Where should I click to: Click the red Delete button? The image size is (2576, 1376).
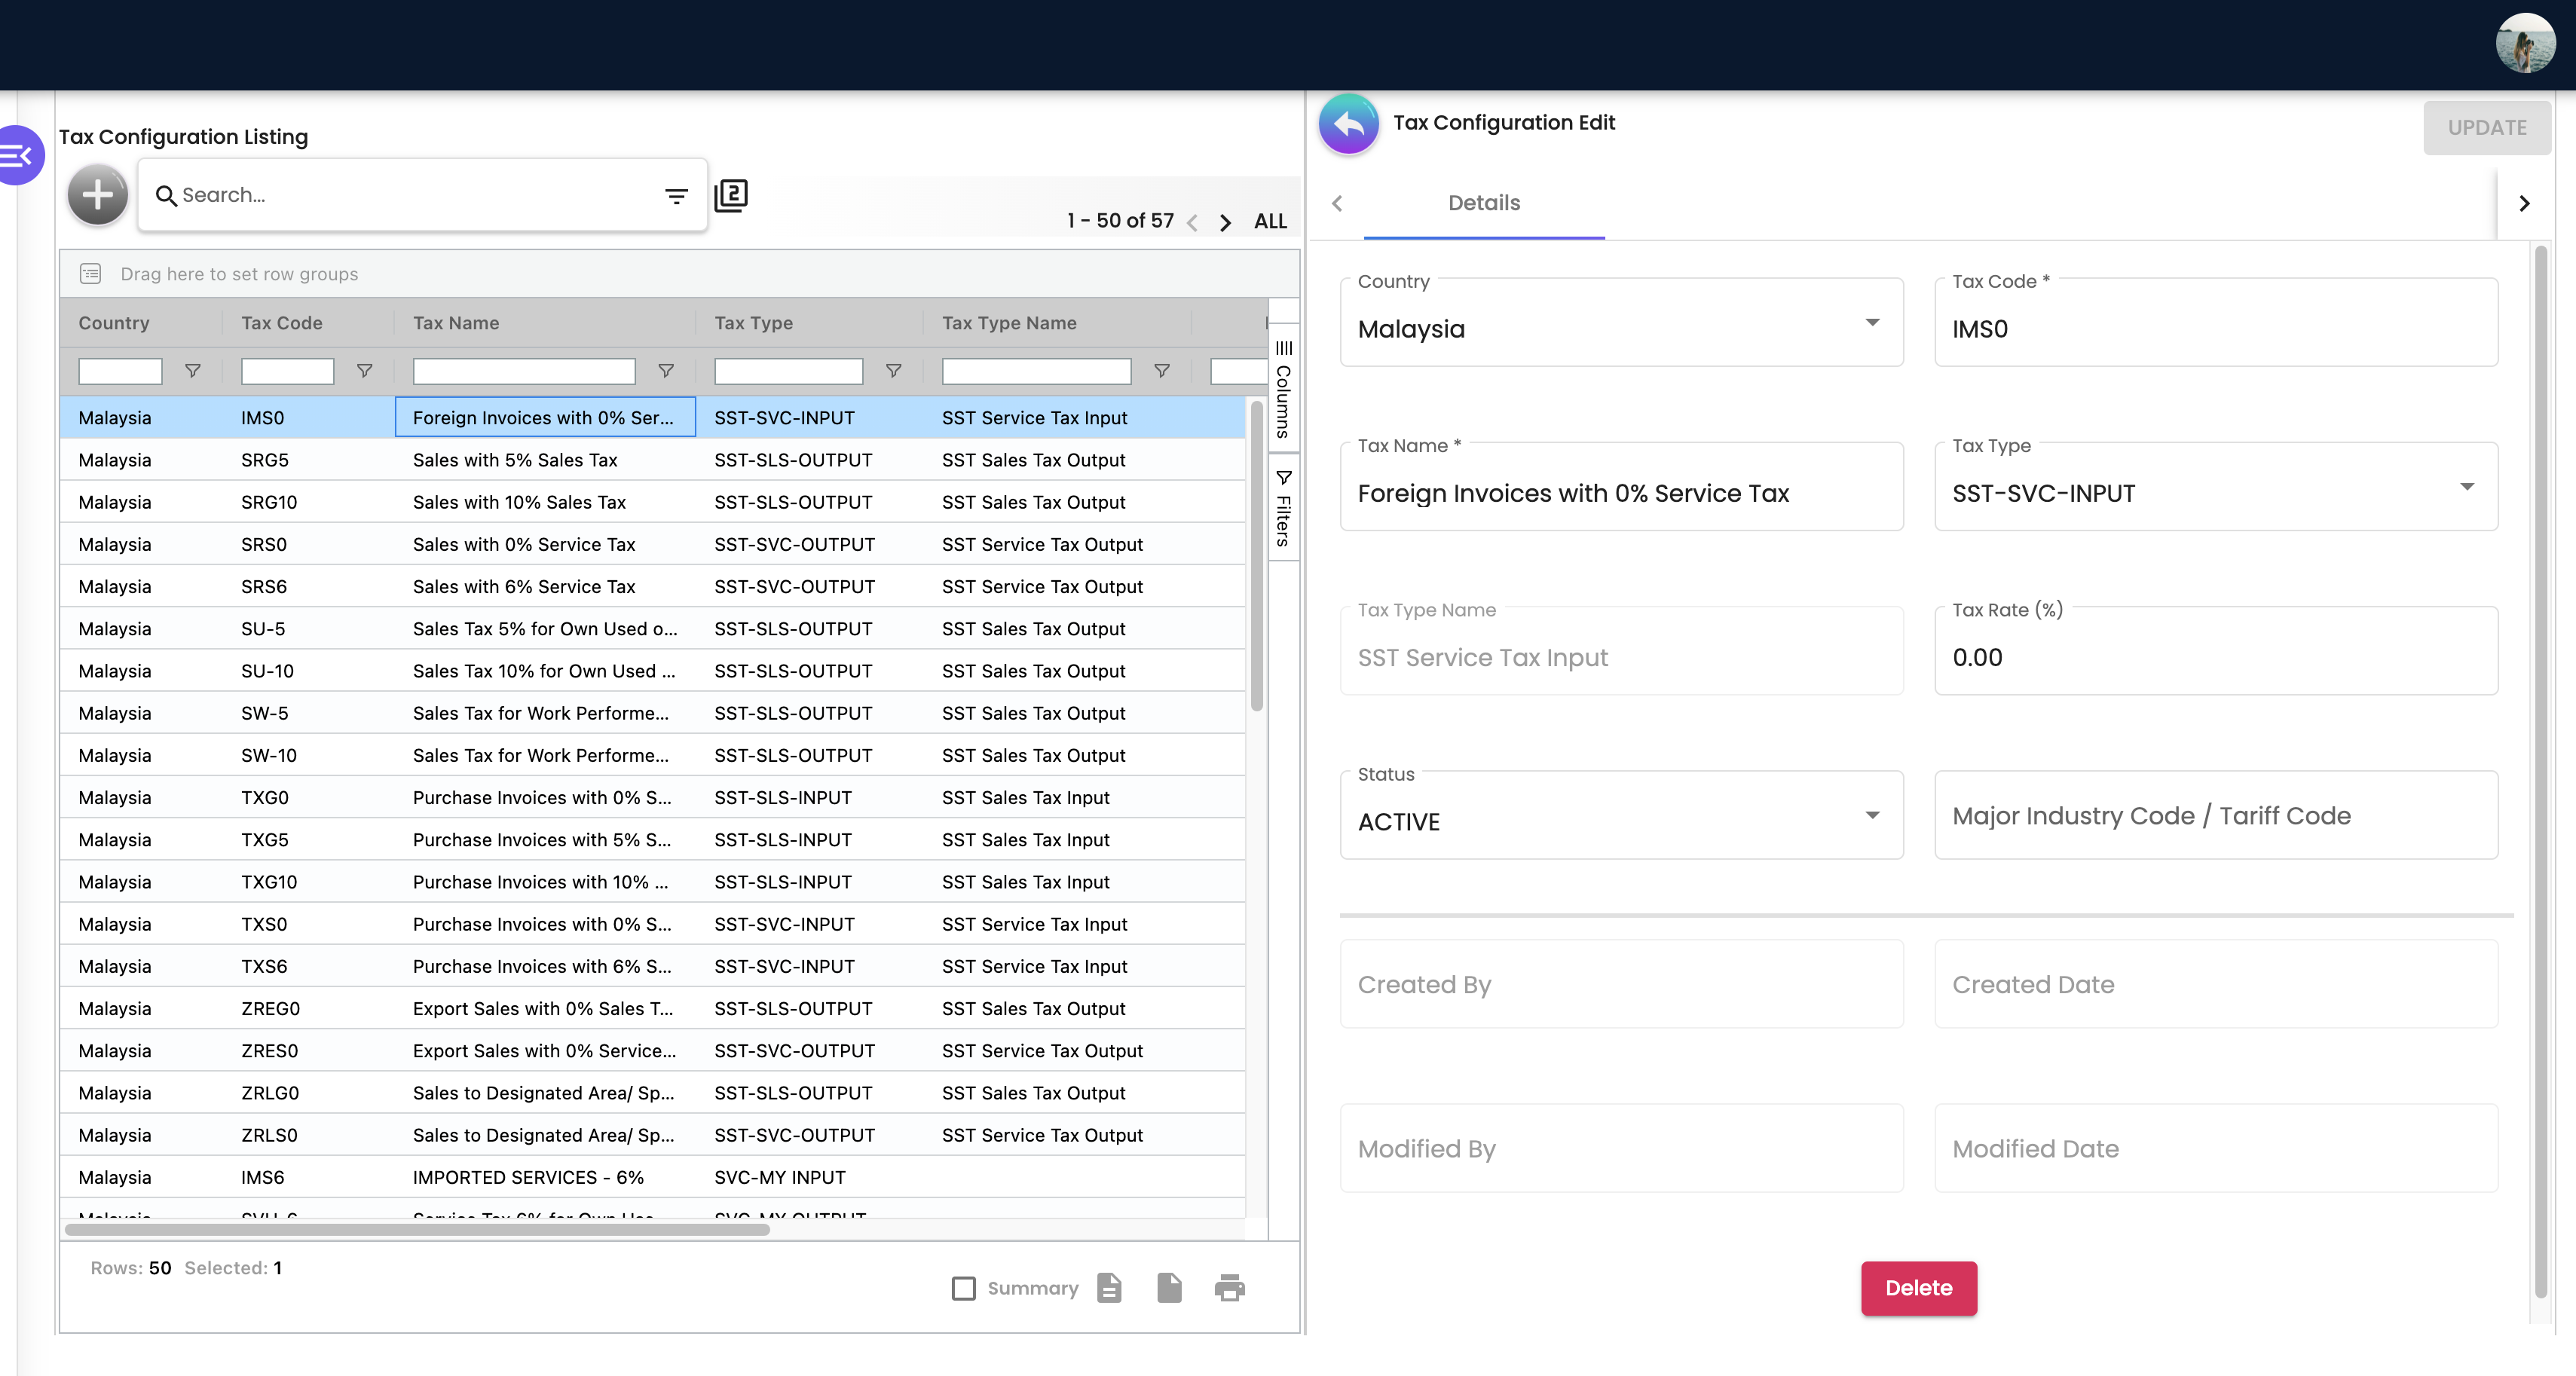point(1918,1288)
